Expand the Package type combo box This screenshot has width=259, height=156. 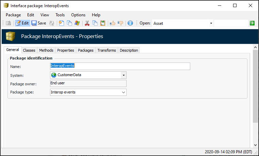[x=124, y=92]
